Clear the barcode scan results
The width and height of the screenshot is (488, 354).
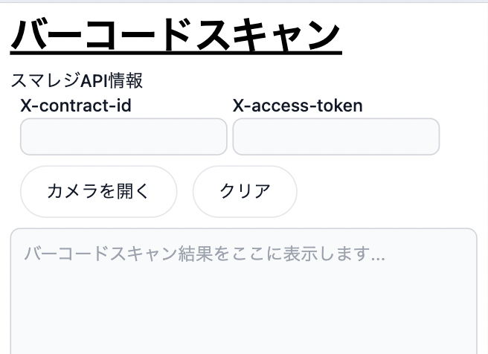click(245, 191)
